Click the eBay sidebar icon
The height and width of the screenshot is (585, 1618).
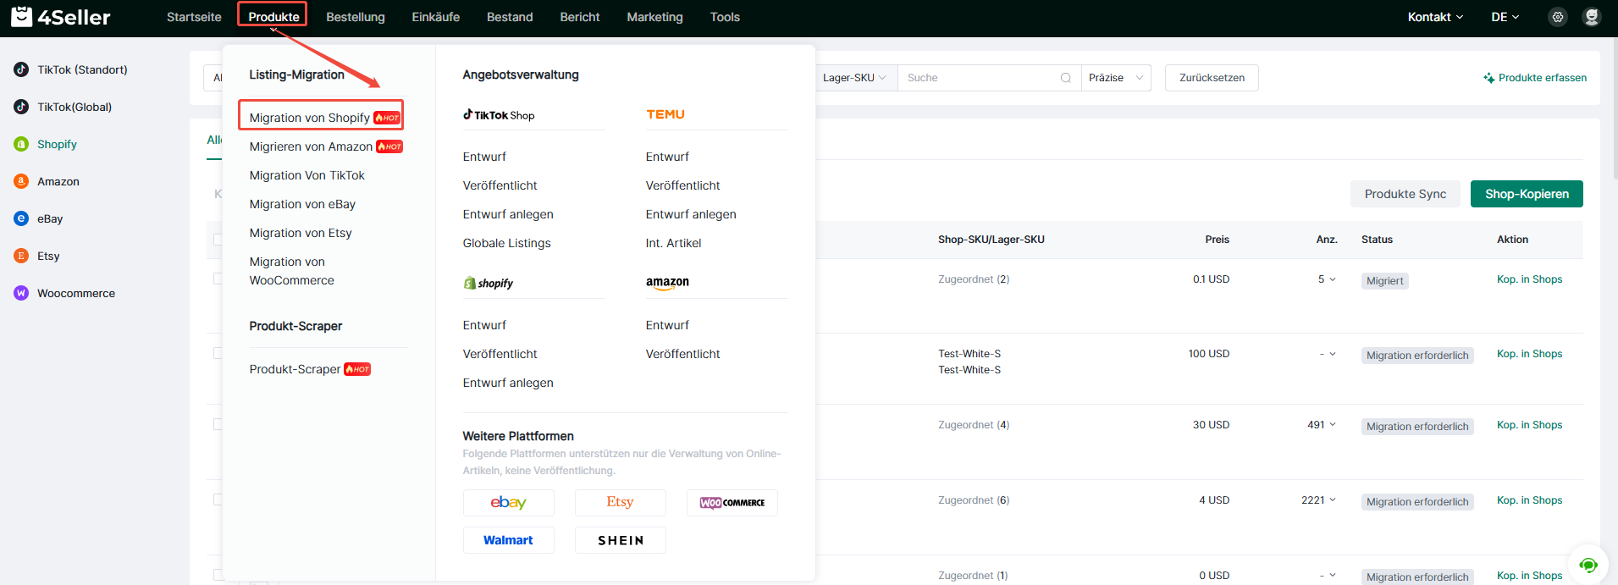point(21,218)
